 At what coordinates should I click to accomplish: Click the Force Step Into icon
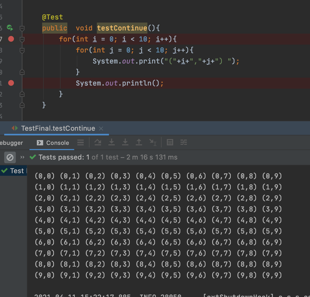pyautogui.click(x=125, y=142)
